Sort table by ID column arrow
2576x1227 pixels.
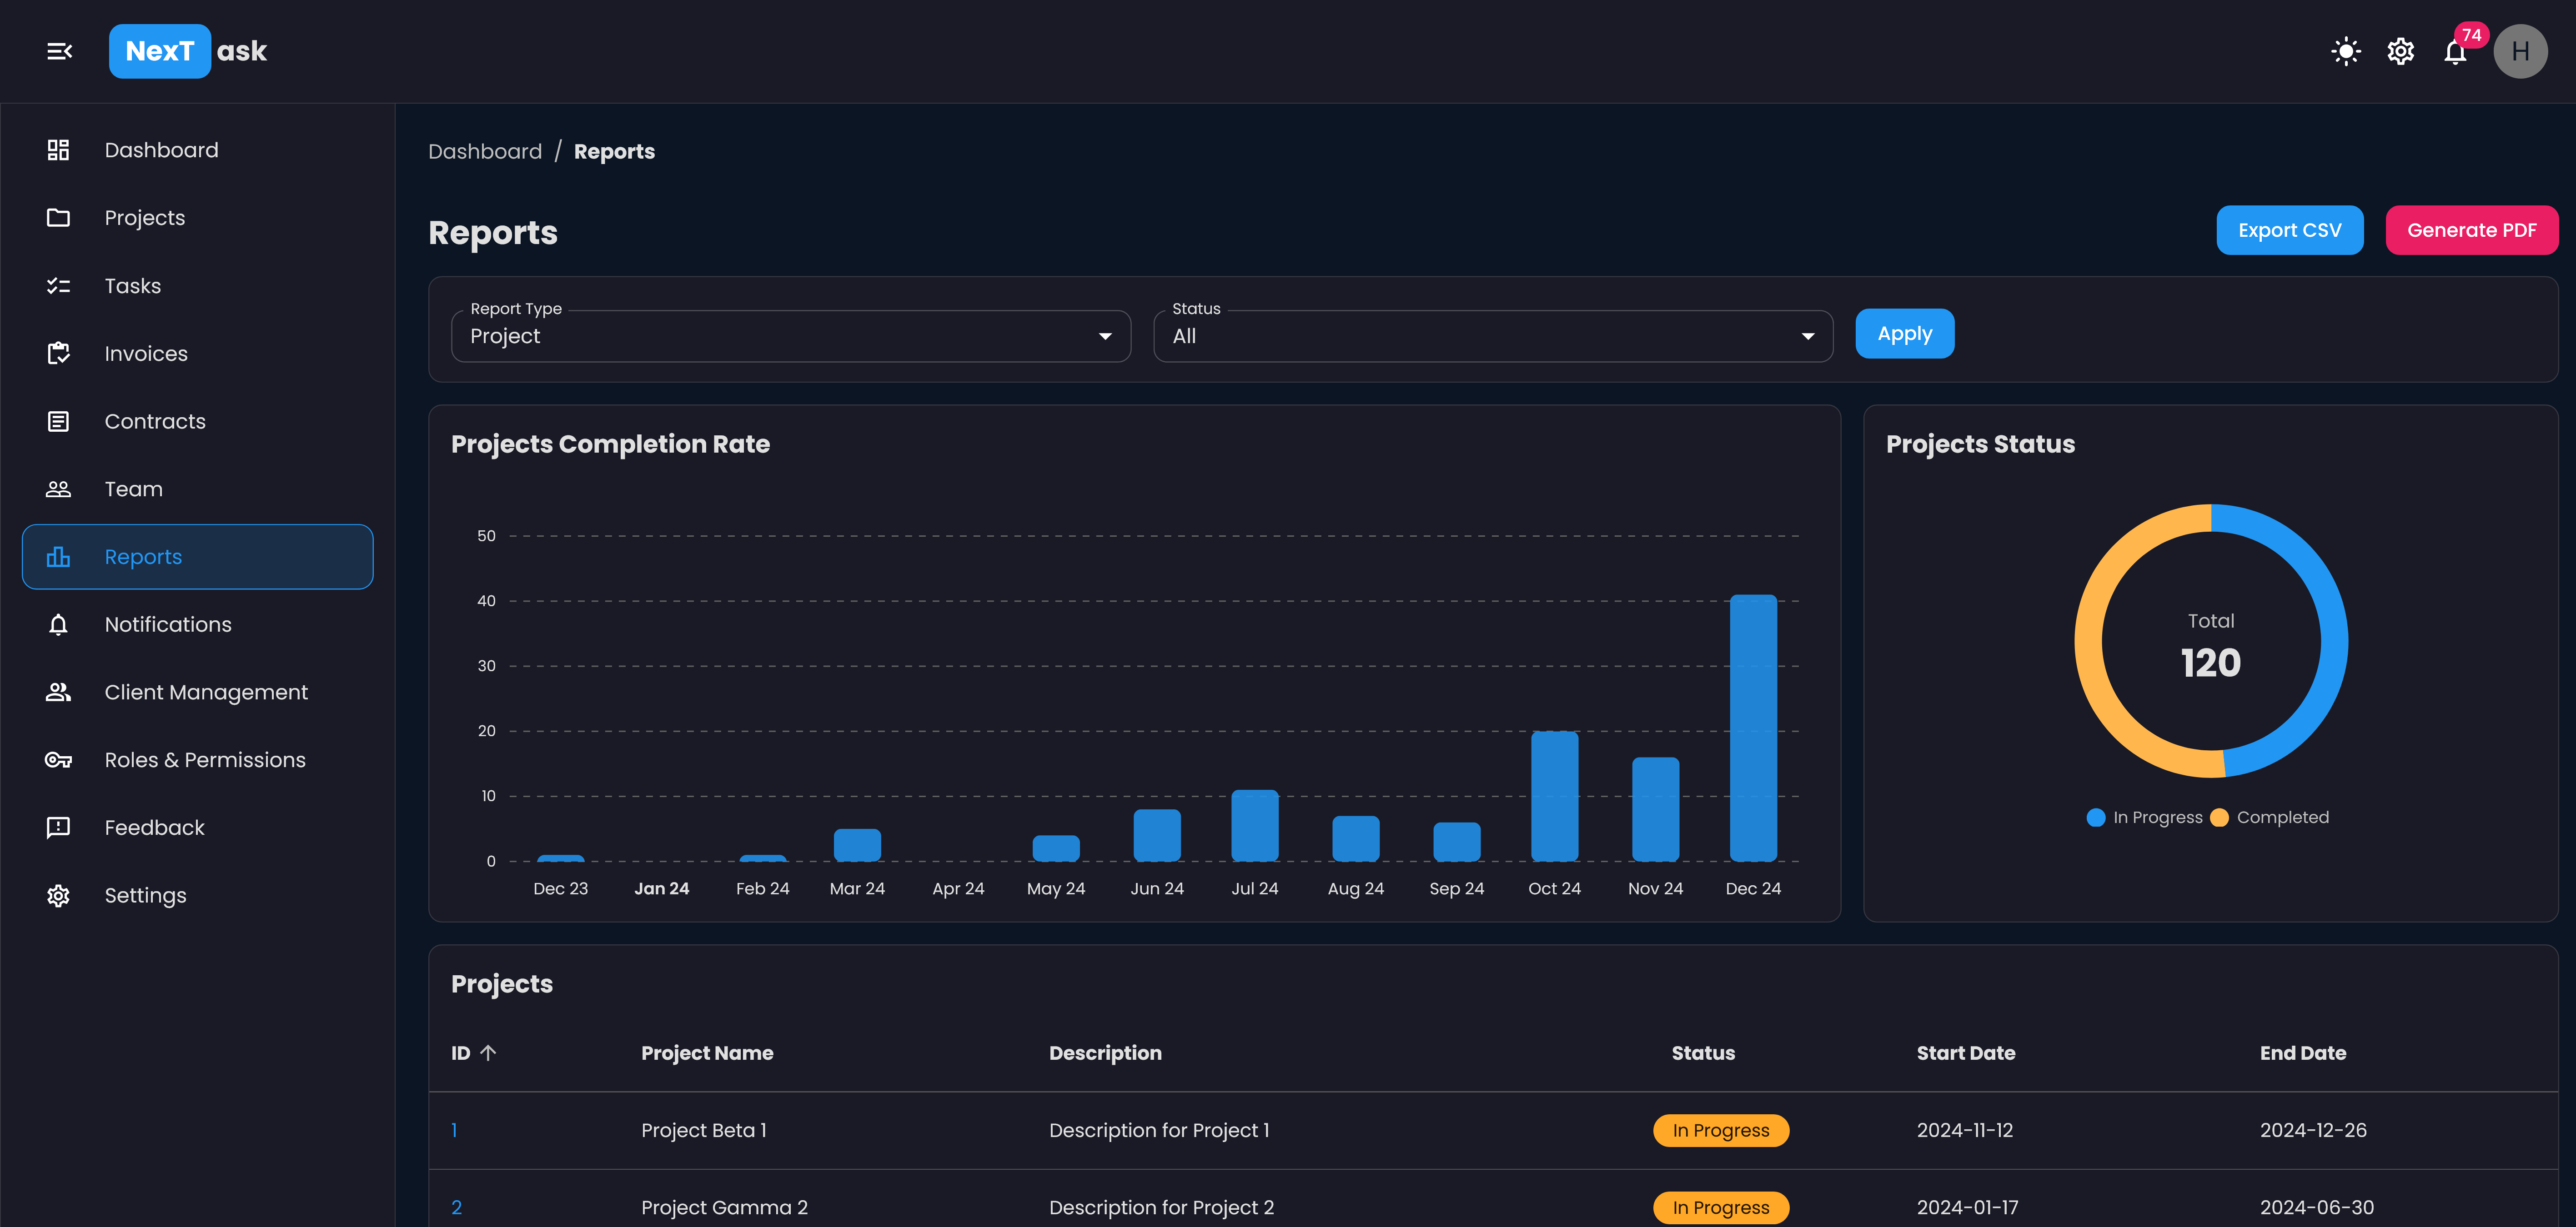pyautogui.click(x=488, y=1053)
